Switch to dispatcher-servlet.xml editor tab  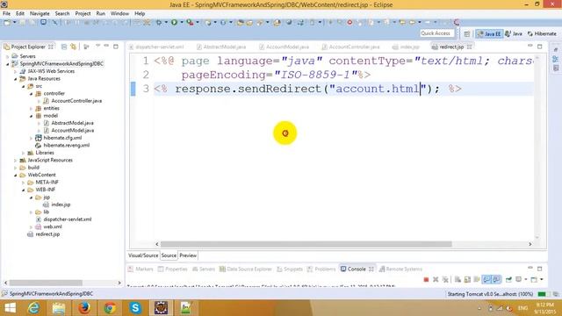point(156,47)
